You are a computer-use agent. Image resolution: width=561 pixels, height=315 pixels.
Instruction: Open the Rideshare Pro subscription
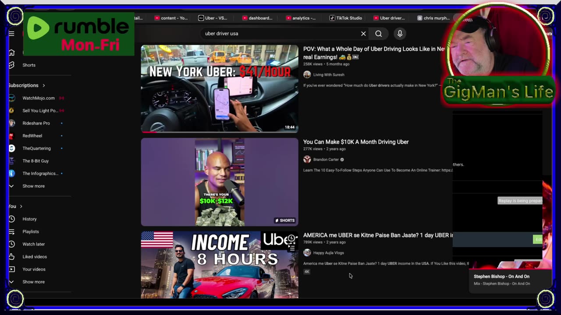pos(36,123)
